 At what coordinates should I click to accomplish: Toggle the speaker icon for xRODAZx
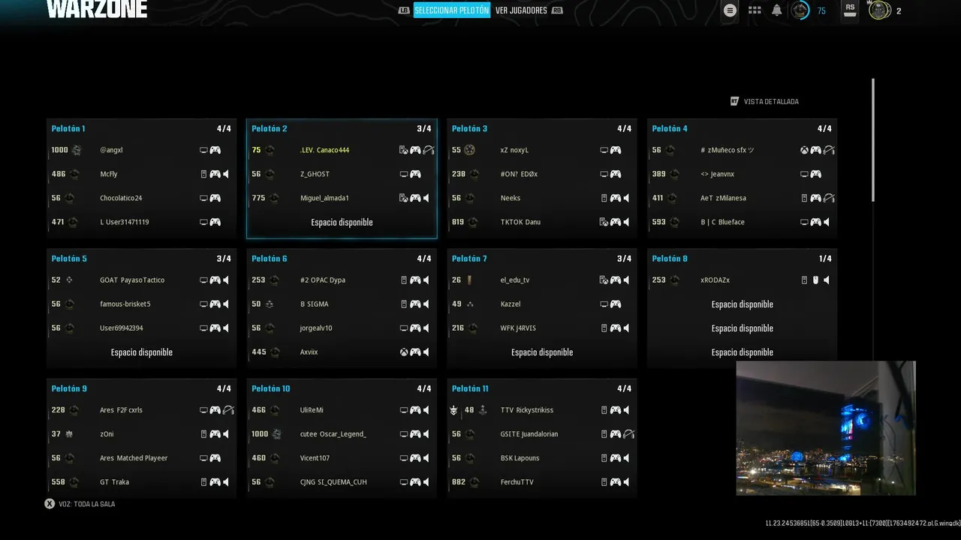827,280
